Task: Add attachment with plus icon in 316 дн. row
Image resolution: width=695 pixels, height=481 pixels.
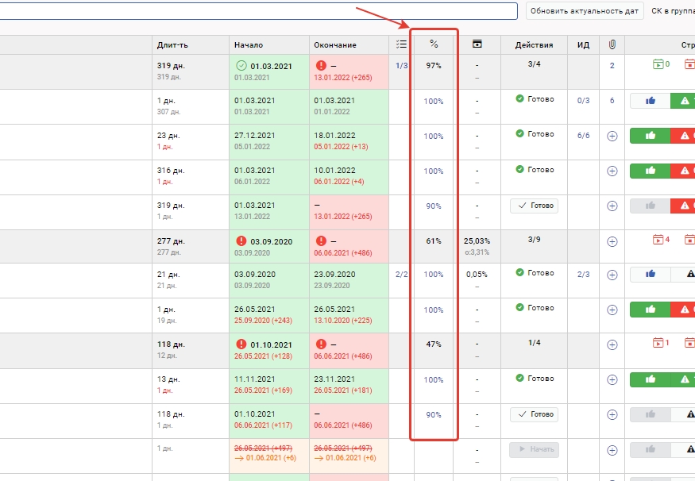Action: click(612, 171)
